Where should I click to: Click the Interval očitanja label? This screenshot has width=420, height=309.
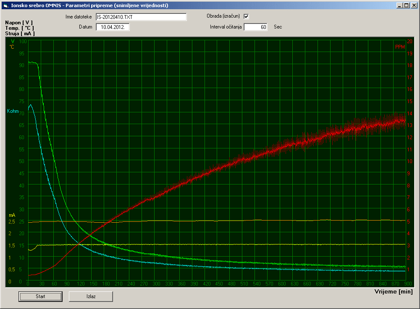coord(226,27)
